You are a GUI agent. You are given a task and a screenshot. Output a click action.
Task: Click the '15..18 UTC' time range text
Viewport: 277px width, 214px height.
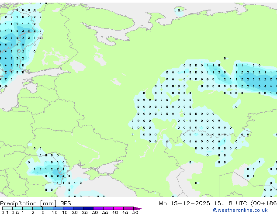pyautogui.click(x=230, y=204)
